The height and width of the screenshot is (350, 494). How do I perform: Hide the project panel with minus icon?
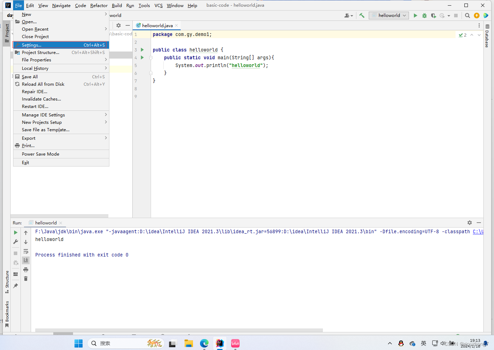[x=128, y=25]
